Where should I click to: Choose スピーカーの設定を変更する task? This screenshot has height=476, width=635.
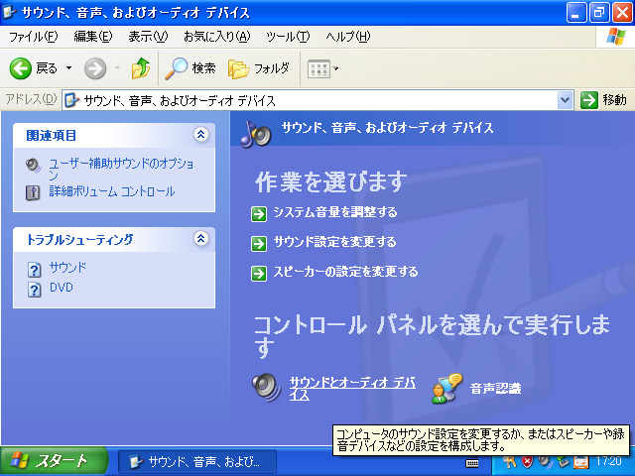pyautogui.click(x=345, y=272)
